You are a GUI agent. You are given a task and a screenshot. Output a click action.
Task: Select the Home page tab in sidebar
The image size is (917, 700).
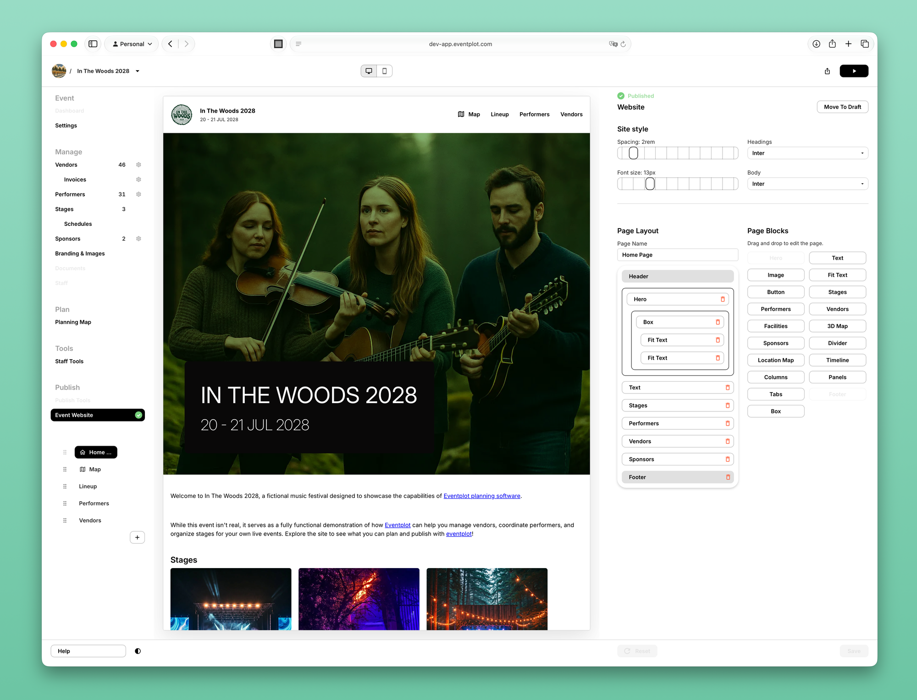click(x=96, y=452)
